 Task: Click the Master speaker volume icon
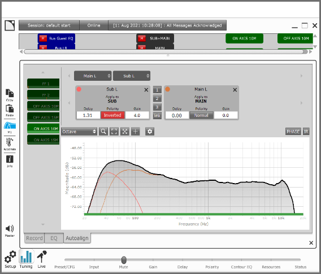[x=10, y=229]
